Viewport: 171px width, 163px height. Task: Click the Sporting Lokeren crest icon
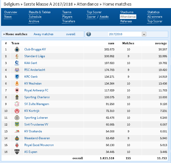[x=17, y=118]
